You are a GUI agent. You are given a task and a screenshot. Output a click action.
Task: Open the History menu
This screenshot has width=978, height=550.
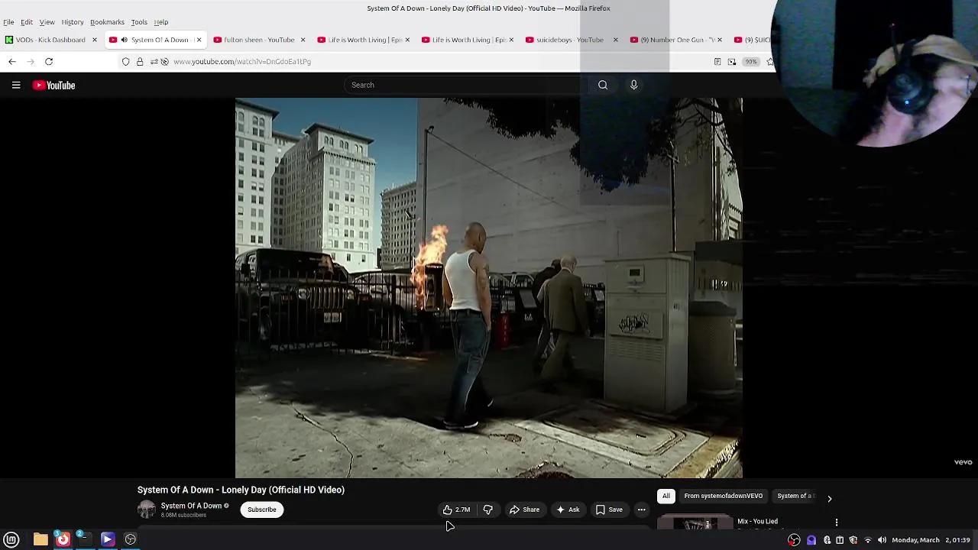click(73, 22)
